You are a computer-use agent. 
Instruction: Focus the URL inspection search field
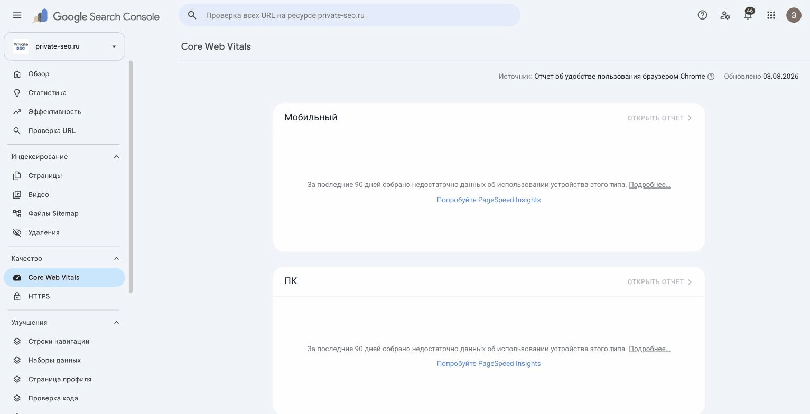(x=349, y=15)
